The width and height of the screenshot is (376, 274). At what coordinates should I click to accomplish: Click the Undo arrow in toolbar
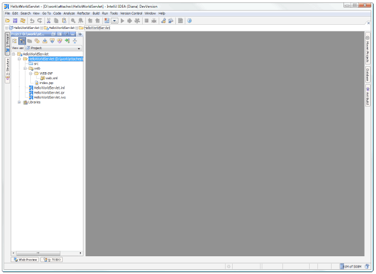point(32,21)
